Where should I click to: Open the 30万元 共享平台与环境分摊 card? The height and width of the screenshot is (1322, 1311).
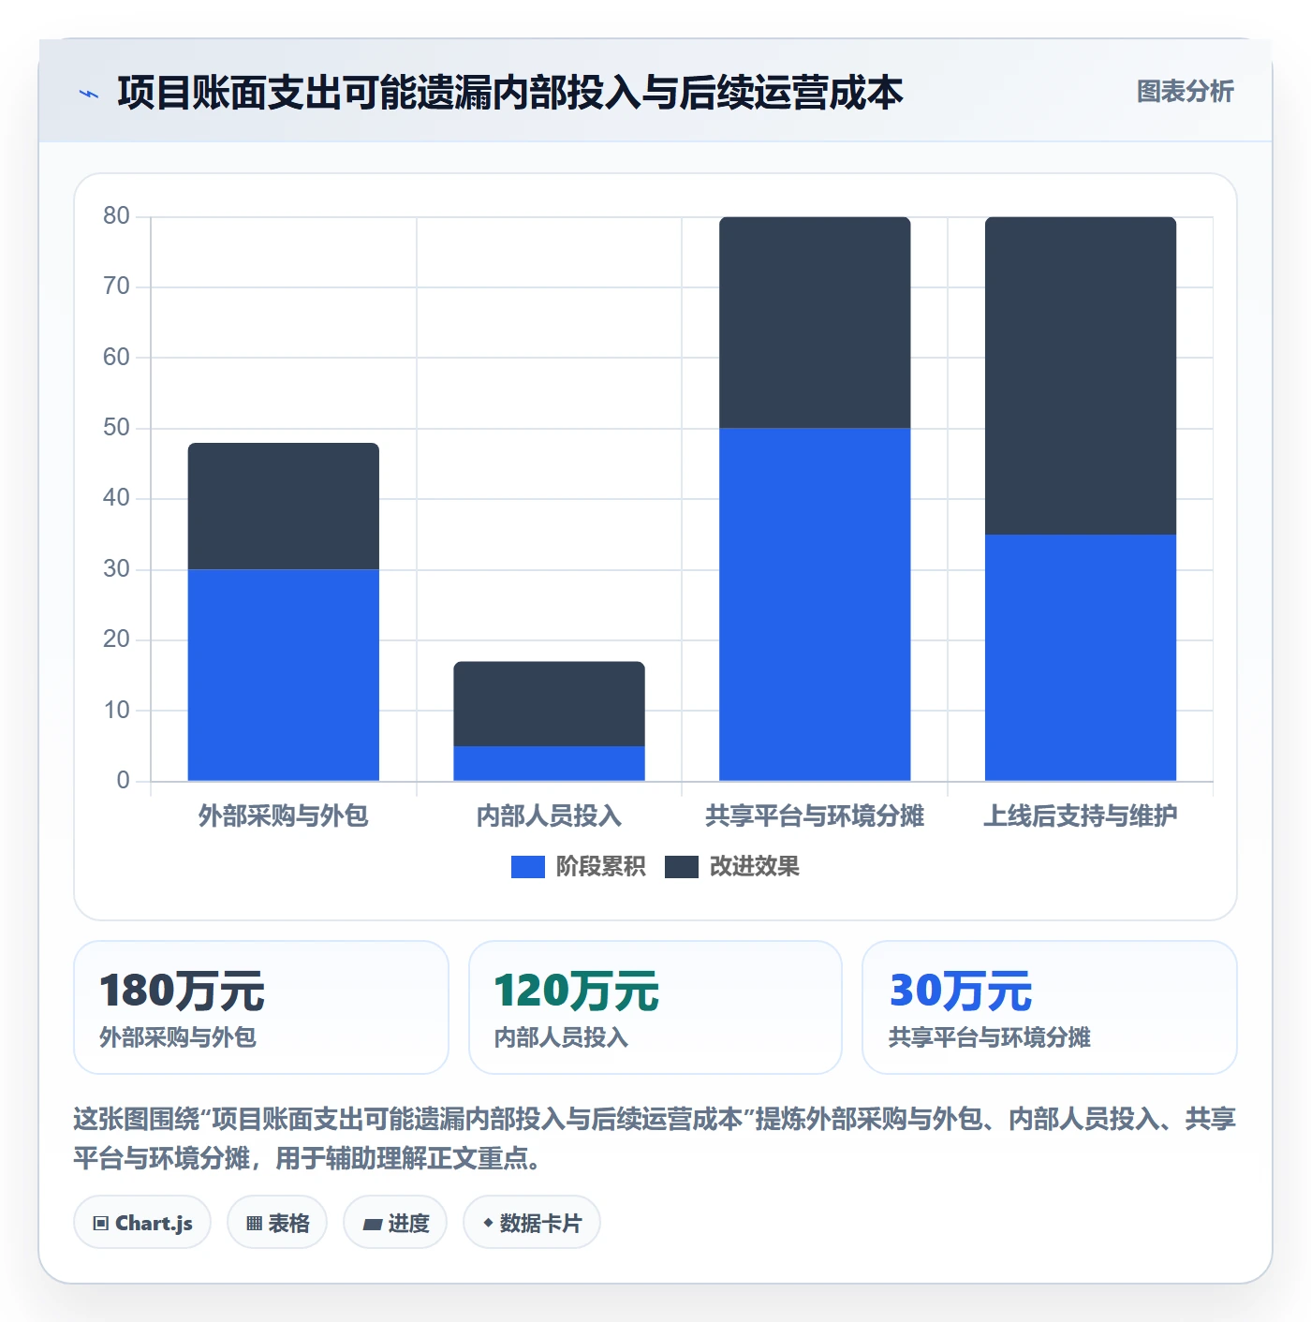1050,1007
